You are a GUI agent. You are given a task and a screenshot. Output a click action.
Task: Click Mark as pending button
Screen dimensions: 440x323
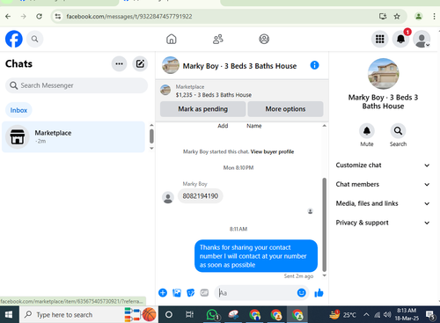pyautogui.click(x=202, y=109)
